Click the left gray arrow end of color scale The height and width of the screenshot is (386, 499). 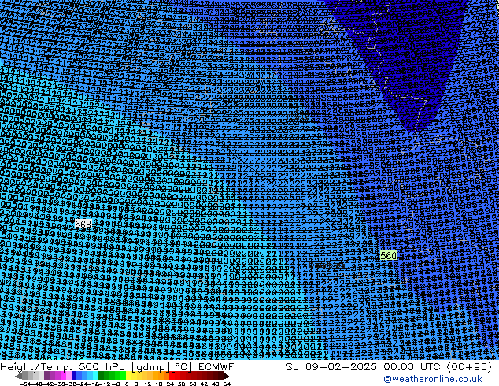(x=18, y=376)
